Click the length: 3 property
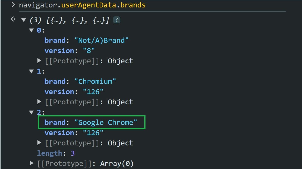 coord(56,153)
